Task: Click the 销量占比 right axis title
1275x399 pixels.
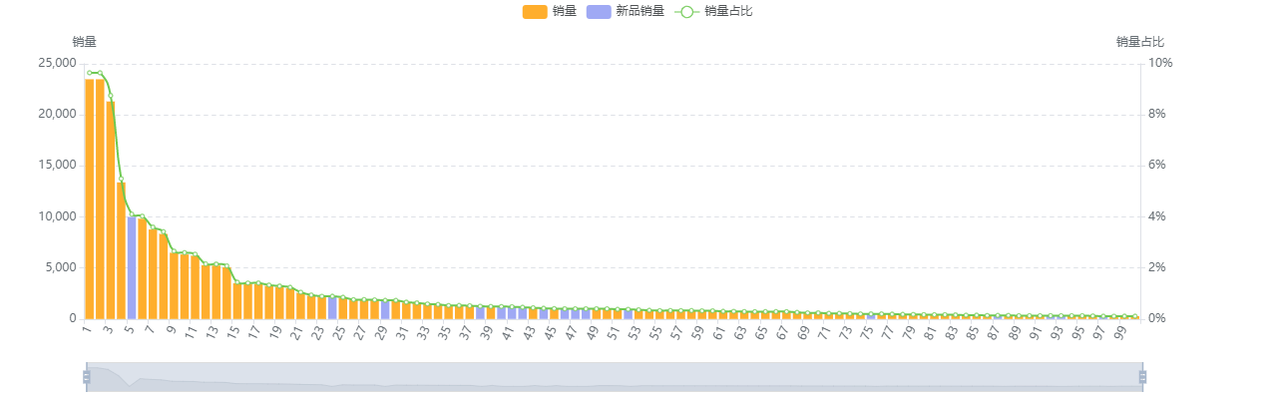Action: [x=1140, y=42]
